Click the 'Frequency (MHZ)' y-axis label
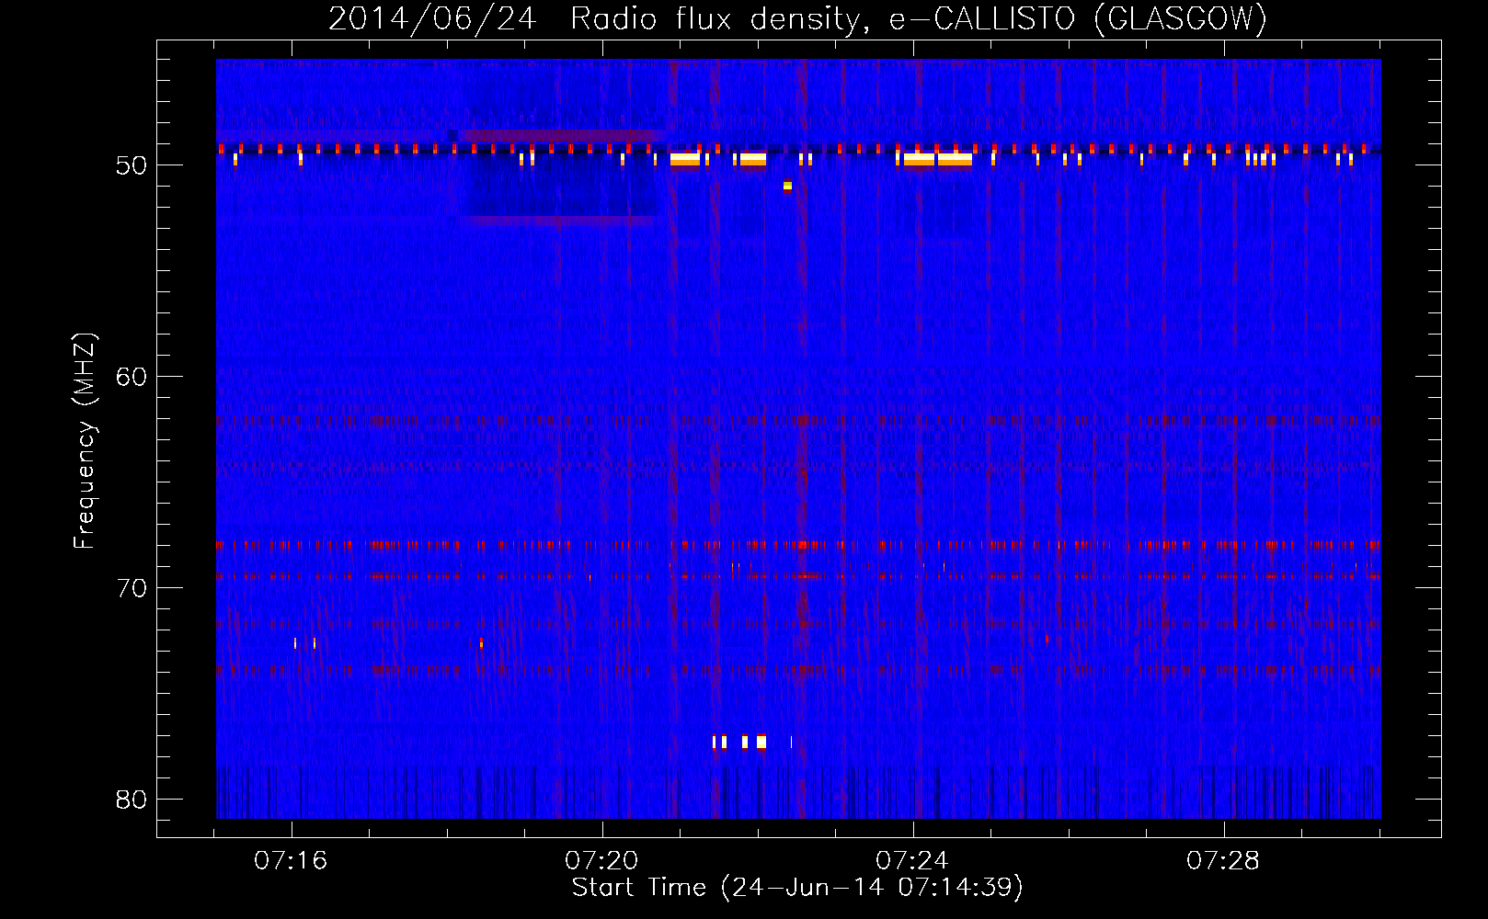 click(x=85, y=441)
